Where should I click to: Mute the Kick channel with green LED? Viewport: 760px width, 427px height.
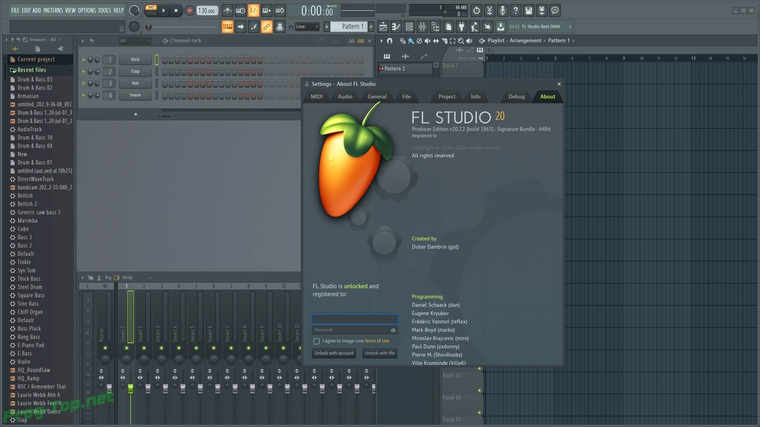83,59
